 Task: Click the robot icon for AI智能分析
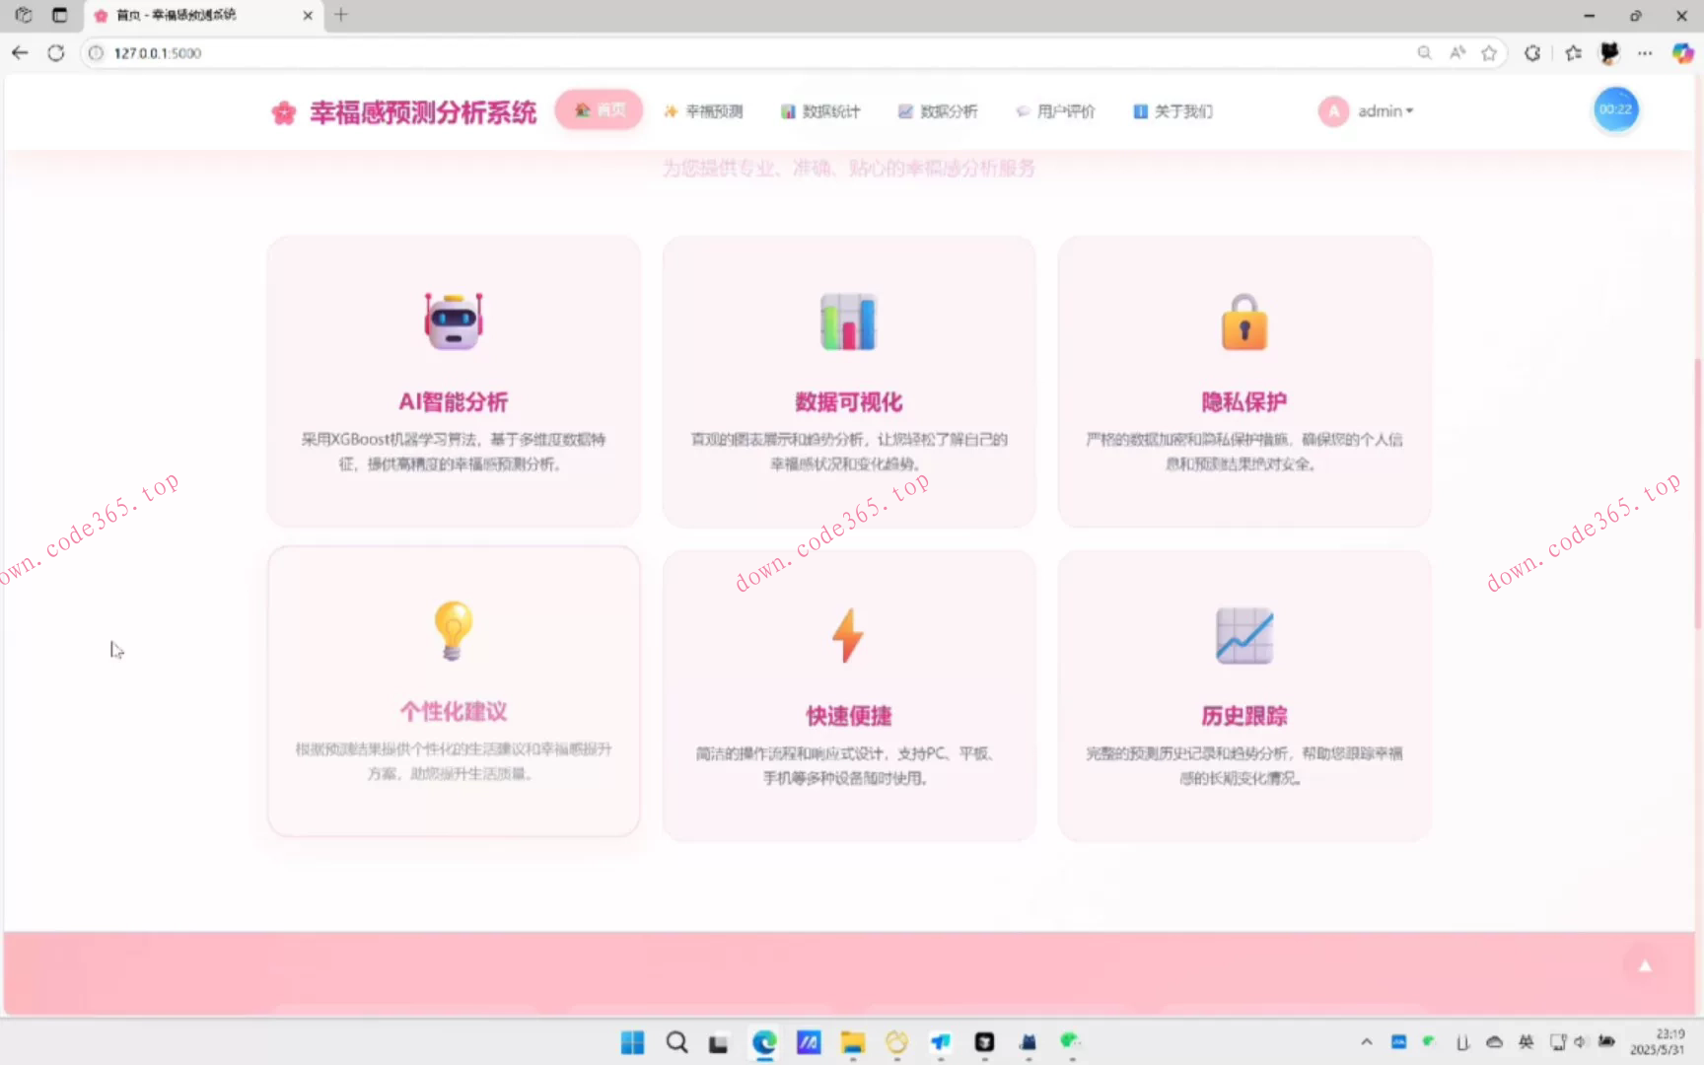[x=453, y=321]
